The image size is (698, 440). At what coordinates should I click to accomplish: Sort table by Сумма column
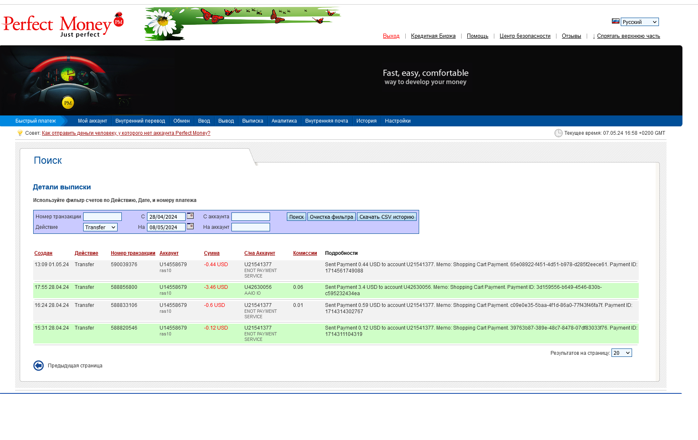212,253
